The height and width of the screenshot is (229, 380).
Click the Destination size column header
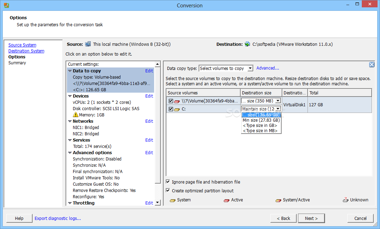coord(261,93)
